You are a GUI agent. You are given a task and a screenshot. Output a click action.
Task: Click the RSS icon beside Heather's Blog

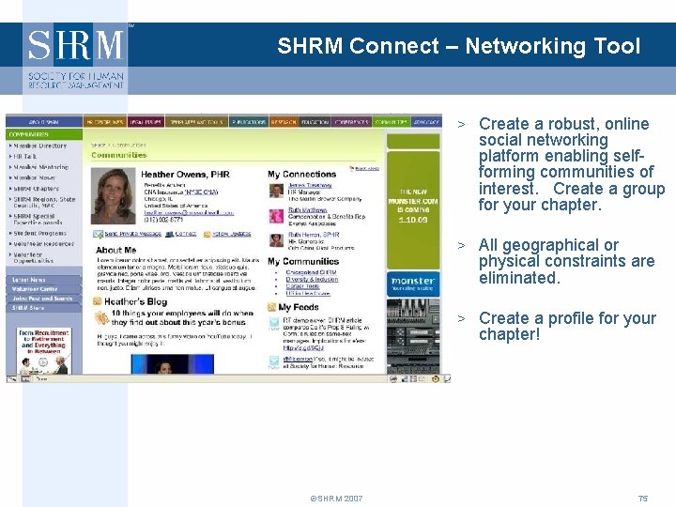(x=98, y=301)
